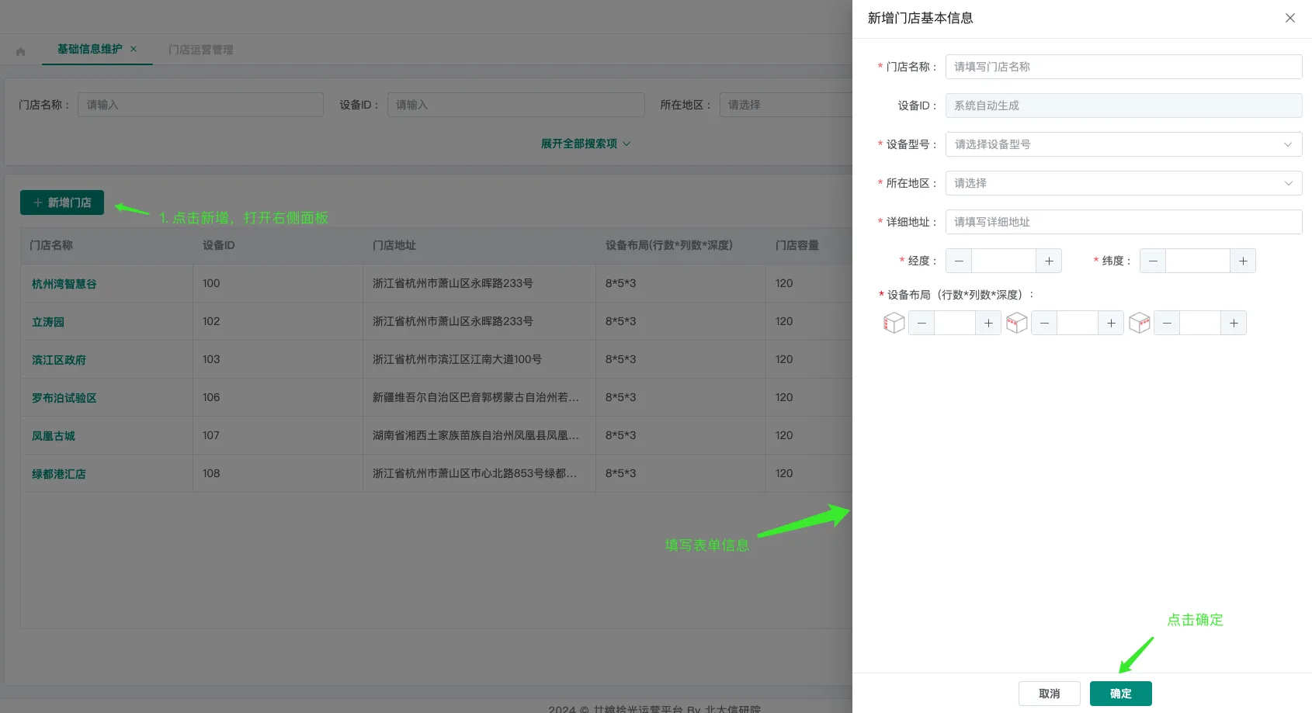Click the rows cube icon in 设备布局
The width and height of the screenshot is (1312, 713).
[894, 323]
